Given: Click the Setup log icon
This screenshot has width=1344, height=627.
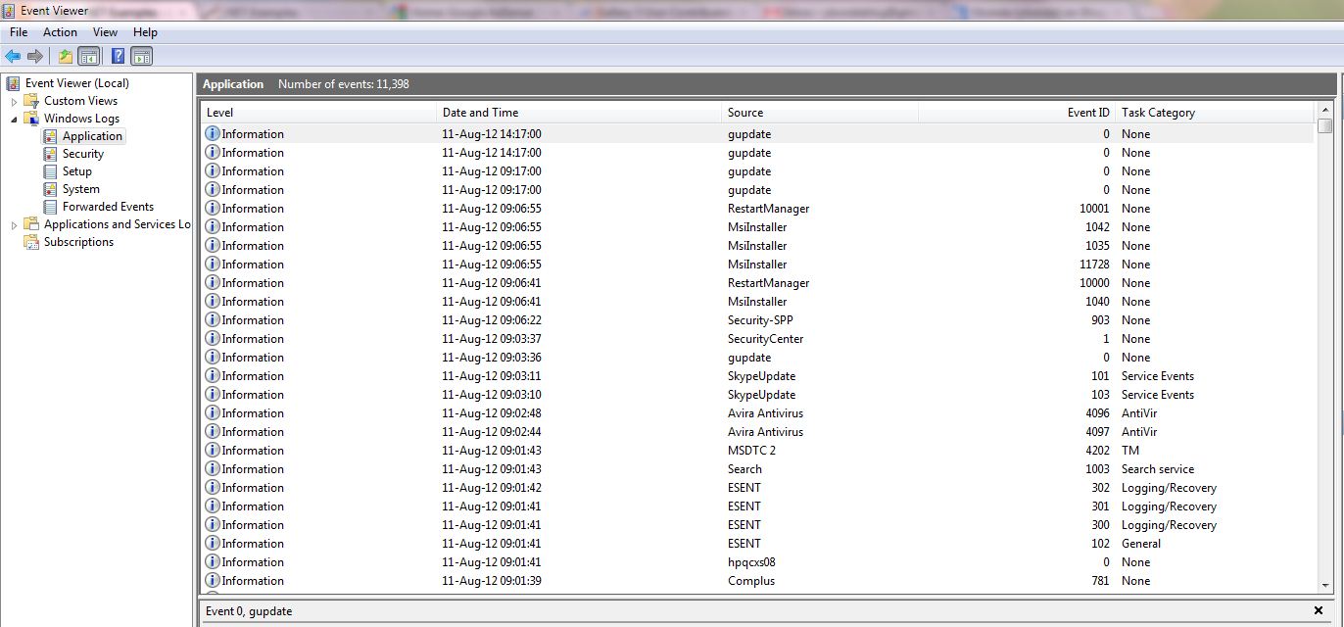Looking at the screenshot, I should click(51, 171).
